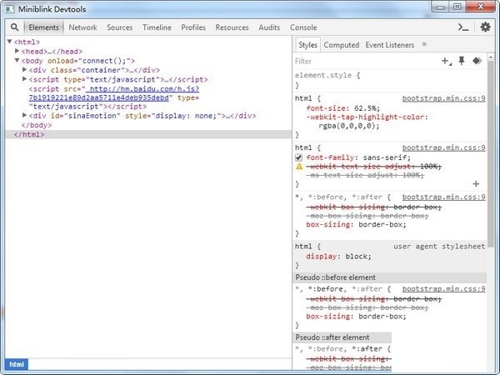Expand the sinaEmotion div node
The height and width of the screenshot is (375, 500).
tap(25, 116)
